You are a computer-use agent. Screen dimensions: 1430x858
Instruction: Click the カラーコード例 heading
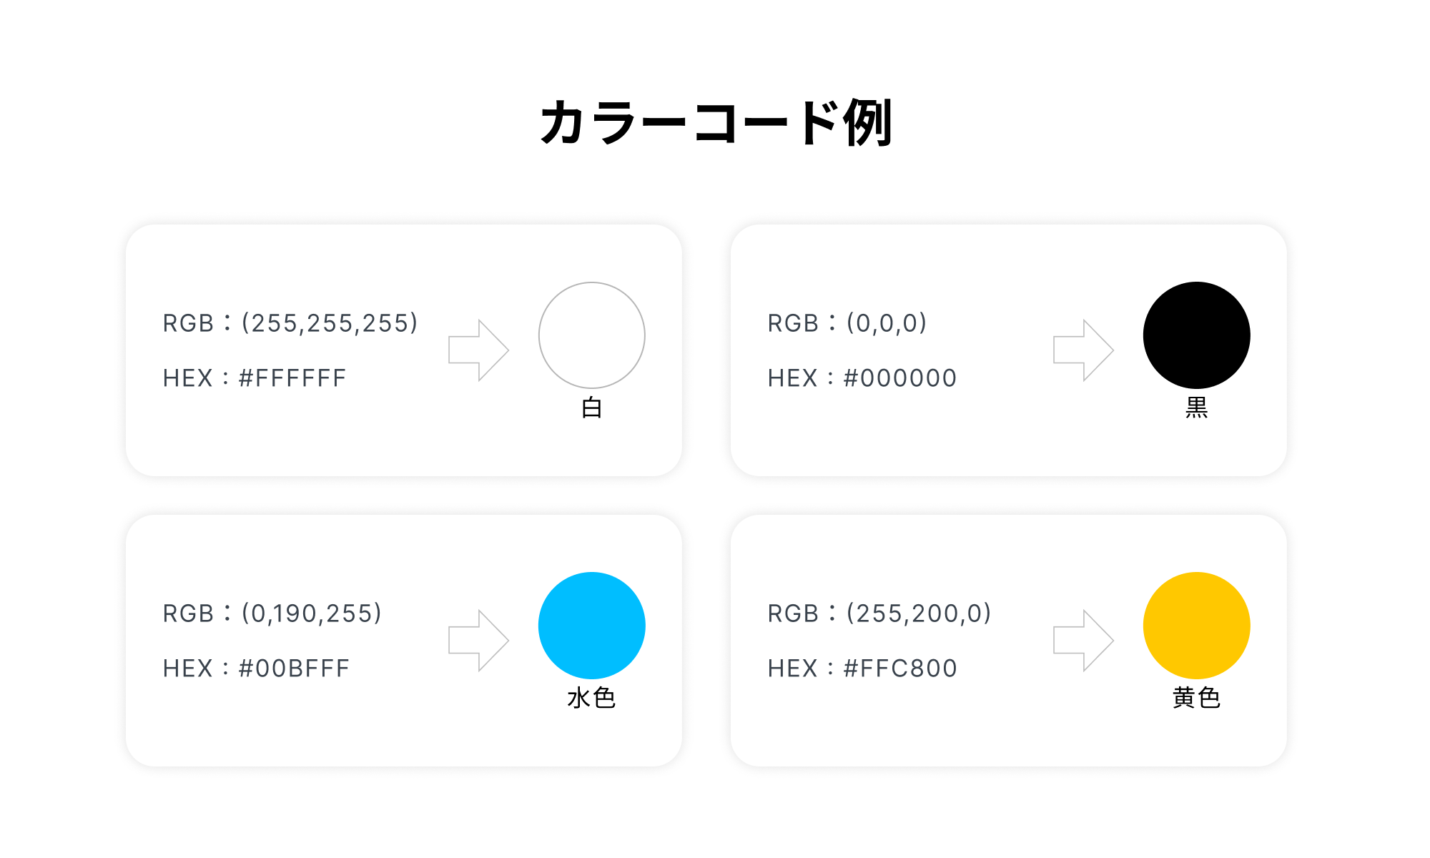716,123
